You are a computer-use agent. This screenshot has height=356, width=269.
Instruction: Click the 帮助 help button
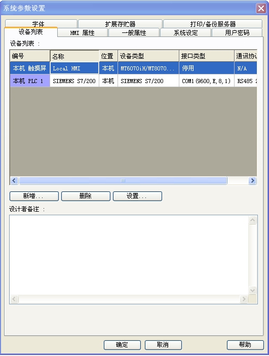(245, 345)
